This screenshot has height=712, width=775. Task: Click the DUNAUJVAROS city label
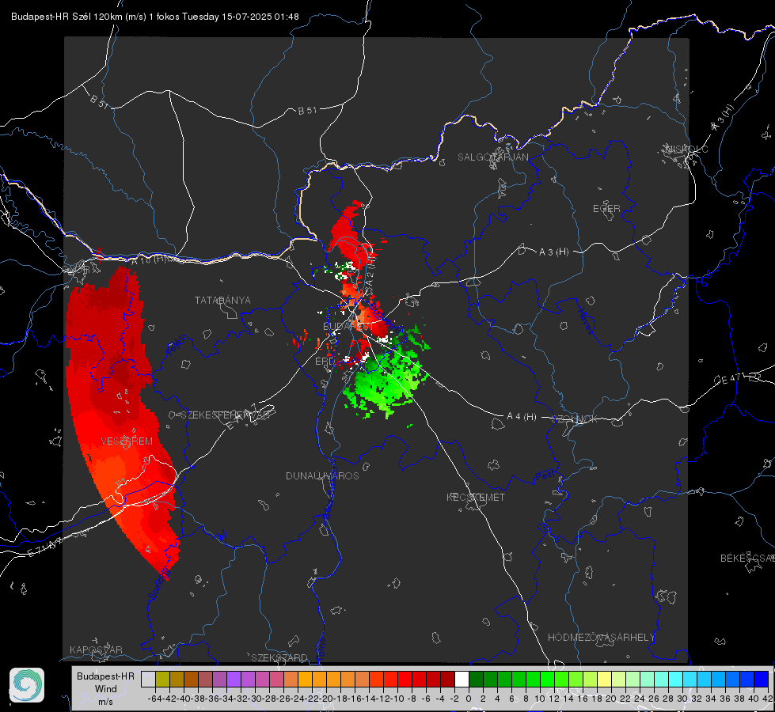click(322, 475)
